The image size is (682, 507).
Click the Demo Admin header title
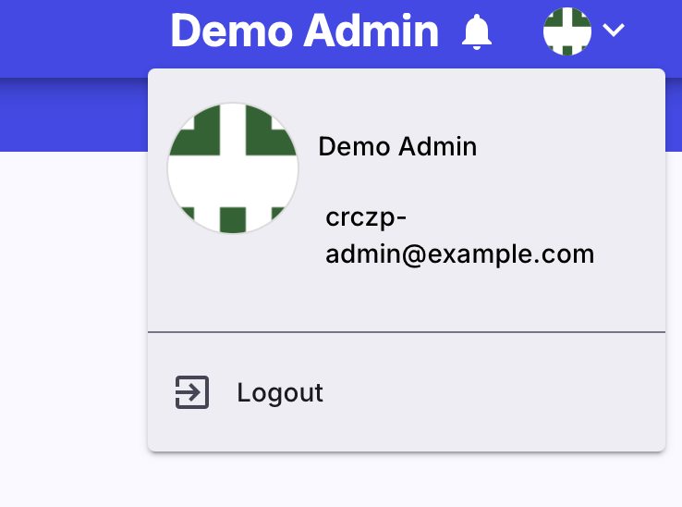(x=304, y=31)
